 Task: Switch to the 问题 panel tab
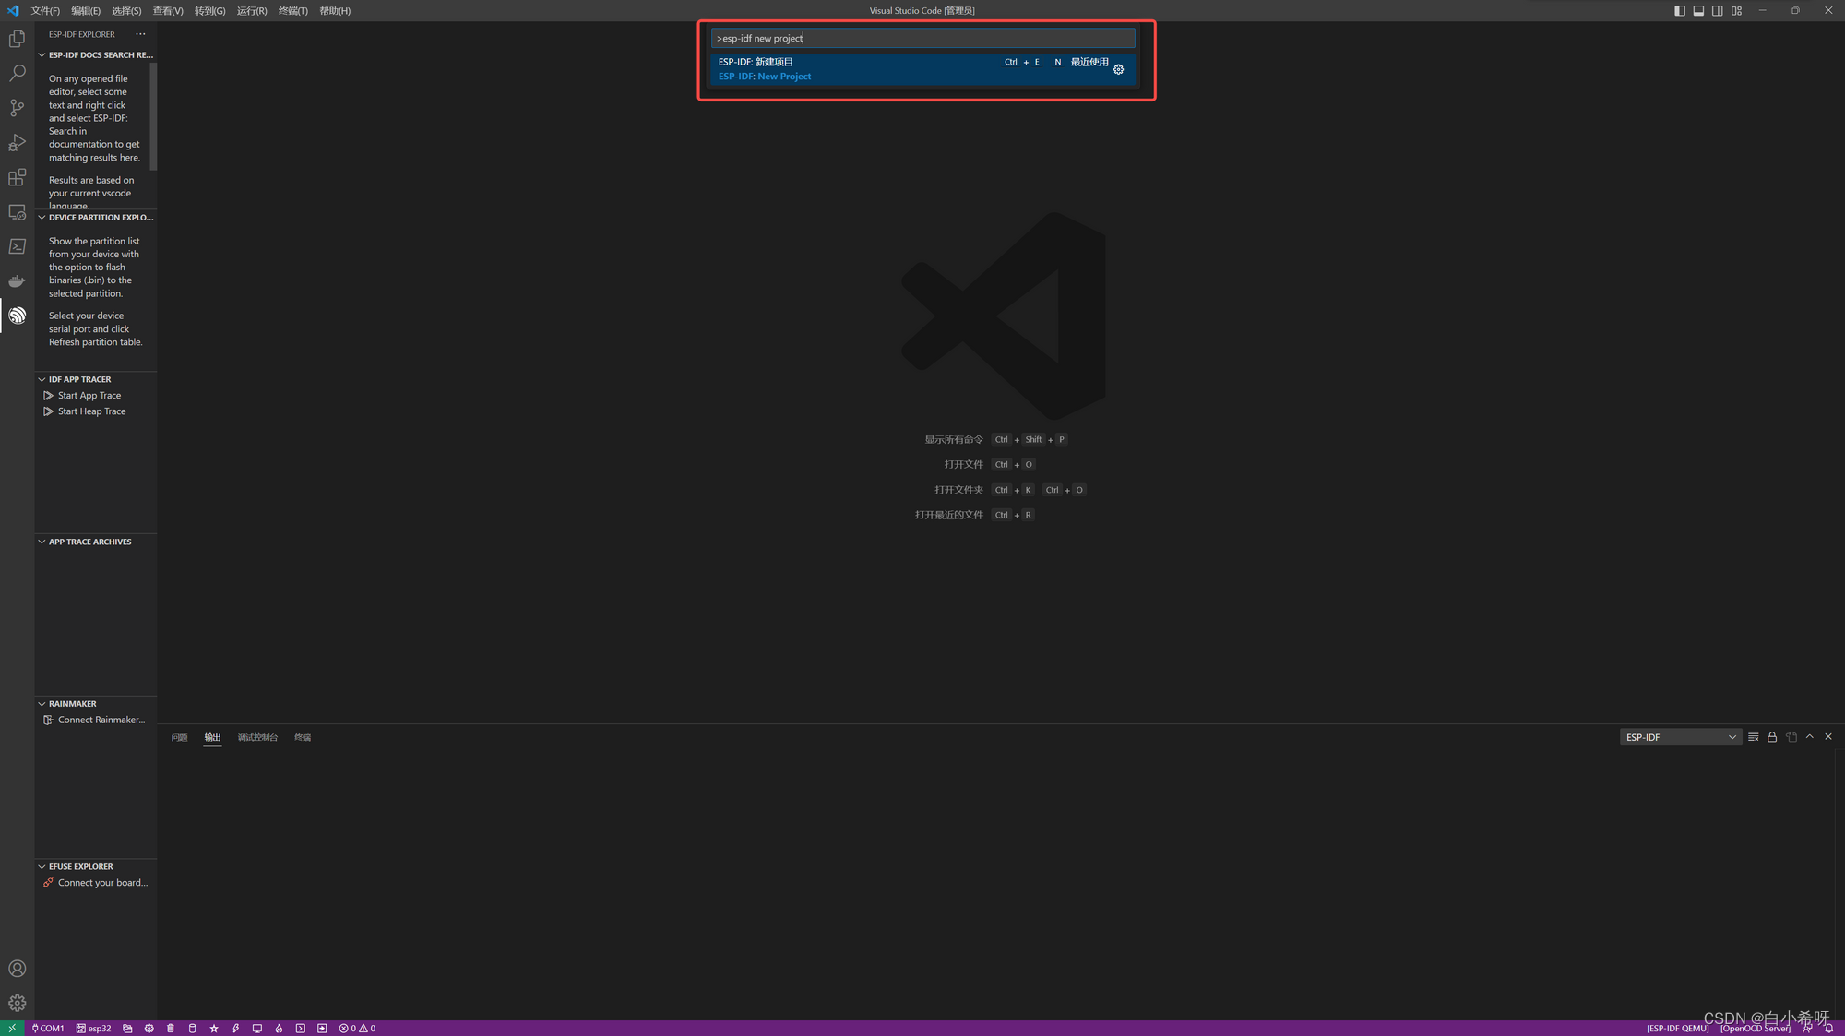[179, 737]
